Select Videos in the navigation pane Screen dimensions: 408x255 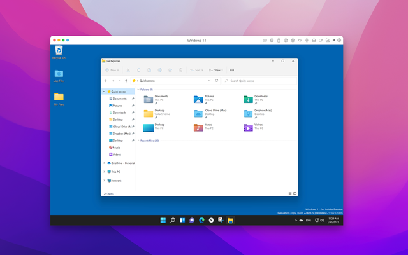[117, 155]
